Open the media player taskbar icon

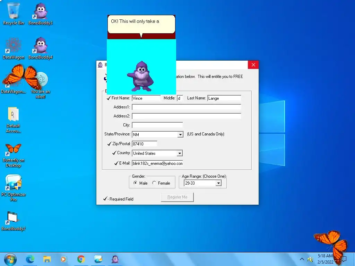64,259
